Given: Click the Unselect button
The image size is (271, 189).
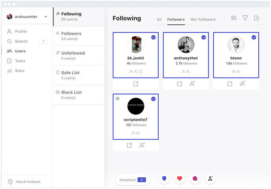Looking at the screenshot, I should (x=132, y=180).
